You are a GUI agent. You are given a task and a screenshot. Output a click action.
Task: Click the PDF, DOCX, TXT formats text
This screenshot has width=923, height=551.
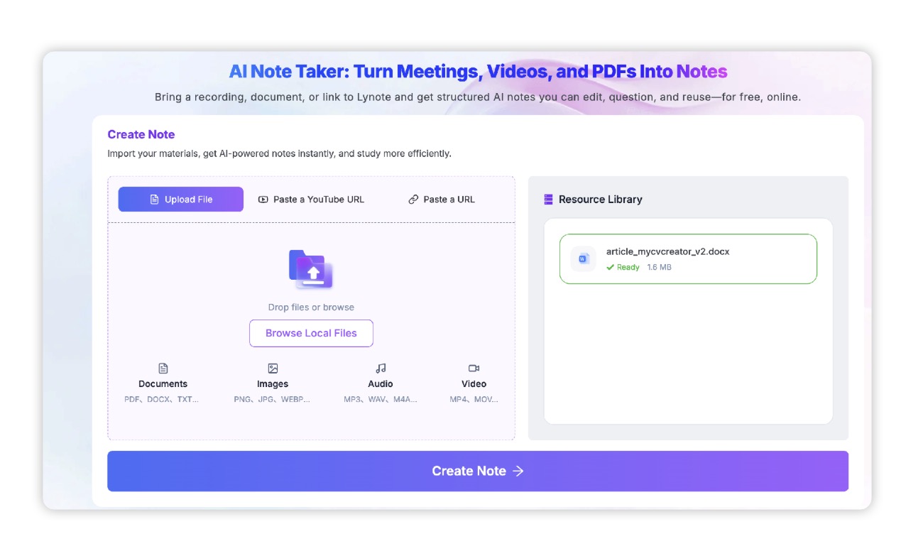(x=162, y=400)
